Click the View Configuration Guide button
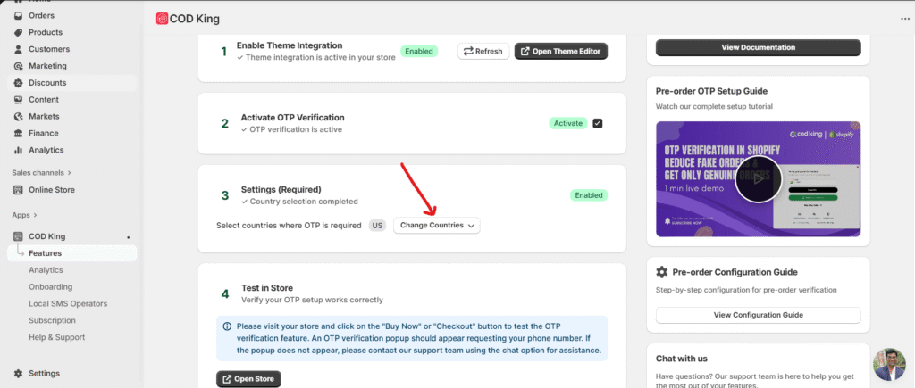Viewport: 915px width, 388px height. click(758, 315)
